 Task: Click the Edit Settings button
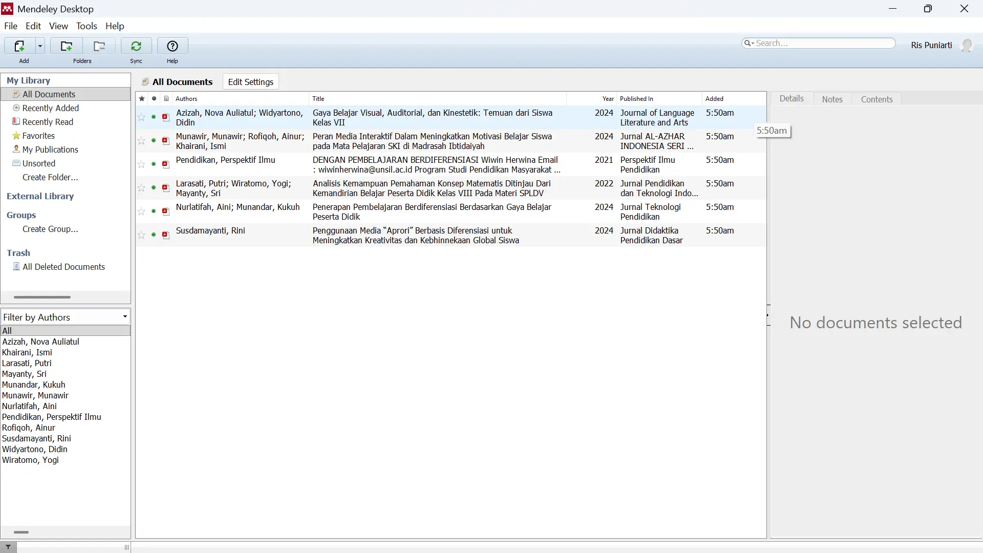pos(250,81)
